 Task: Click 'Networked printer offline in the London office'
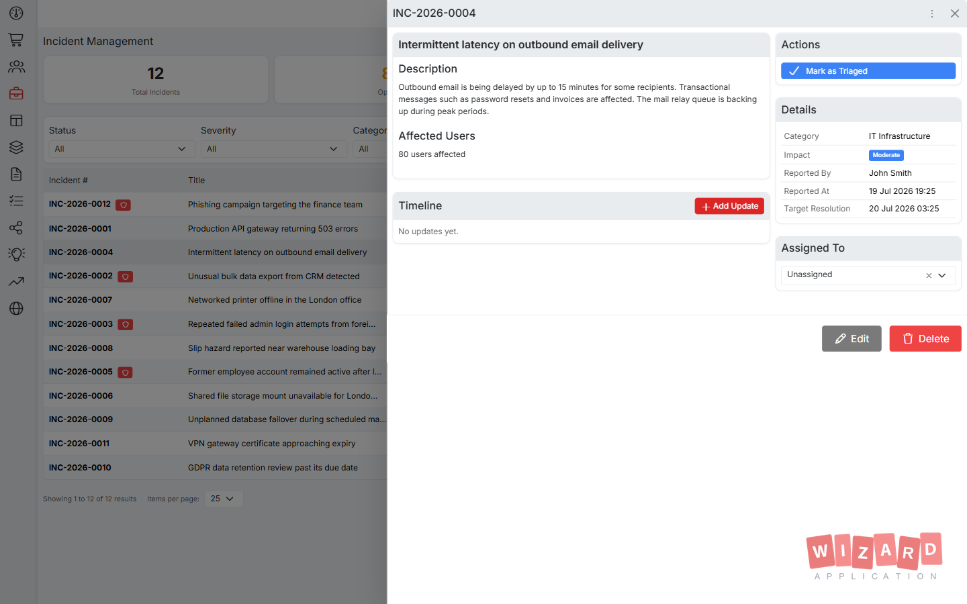pos(275,300)
